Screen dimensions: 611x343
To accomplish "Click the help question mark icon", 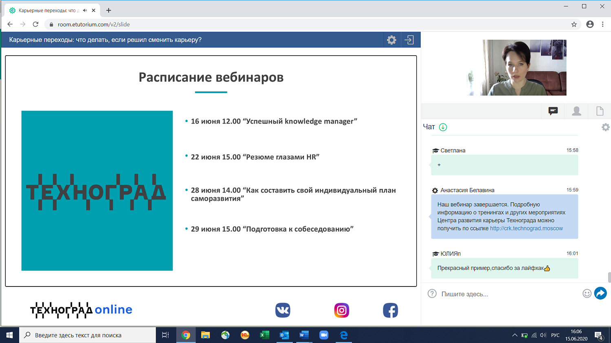I will point(432,293).
